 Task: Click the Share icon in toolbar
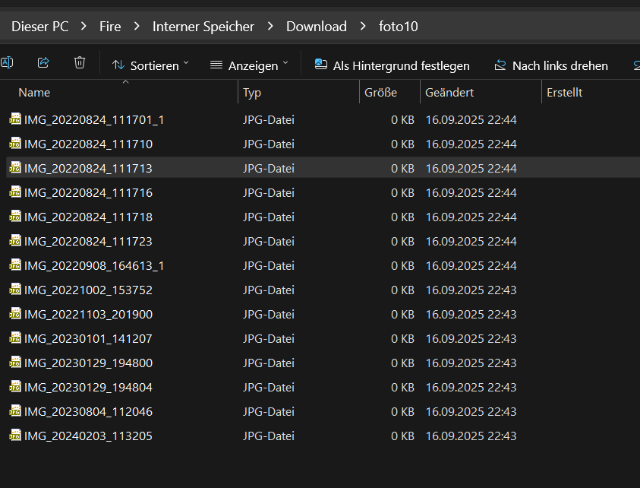[43, 63]
